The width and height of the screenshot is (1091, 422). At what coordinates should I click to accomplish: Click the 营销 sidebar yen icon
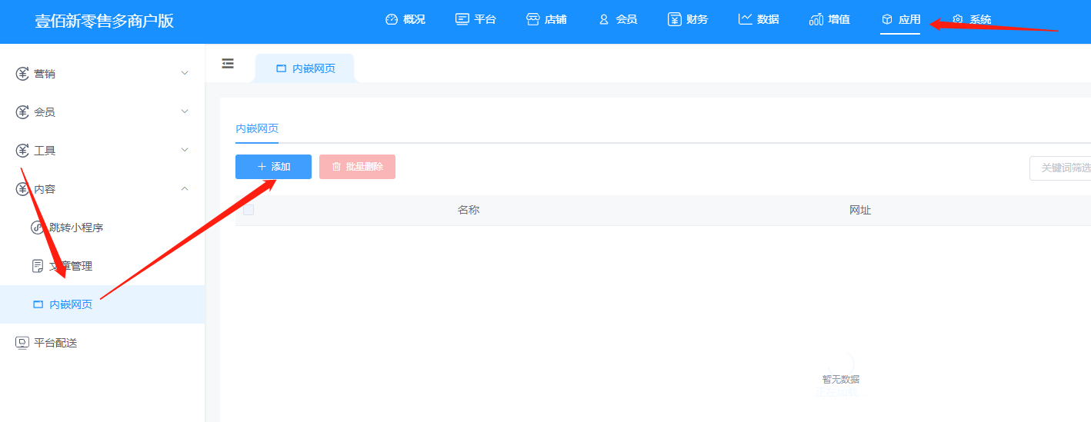click(22, 74)
